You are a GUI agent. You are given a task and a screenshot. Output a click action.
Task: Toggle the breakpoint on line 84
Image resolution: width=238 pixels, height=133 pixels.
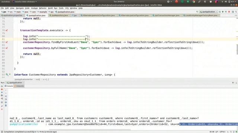pyautogui.click(x=7, y=48)
